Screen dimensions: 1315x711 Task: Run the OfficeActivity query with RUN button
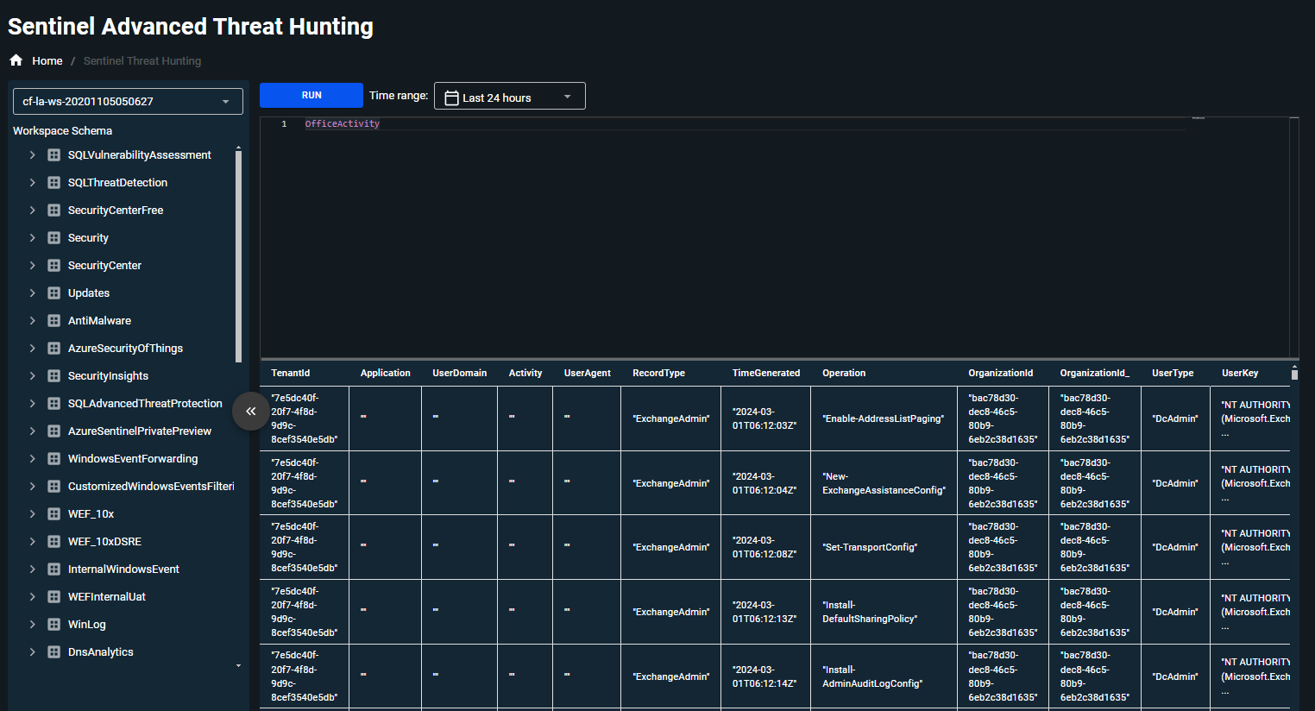coord(311,95)
